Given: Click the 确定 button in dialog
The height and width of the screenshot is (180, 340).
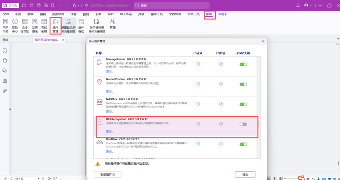Looking at the screenshot, I should (245, 175).
